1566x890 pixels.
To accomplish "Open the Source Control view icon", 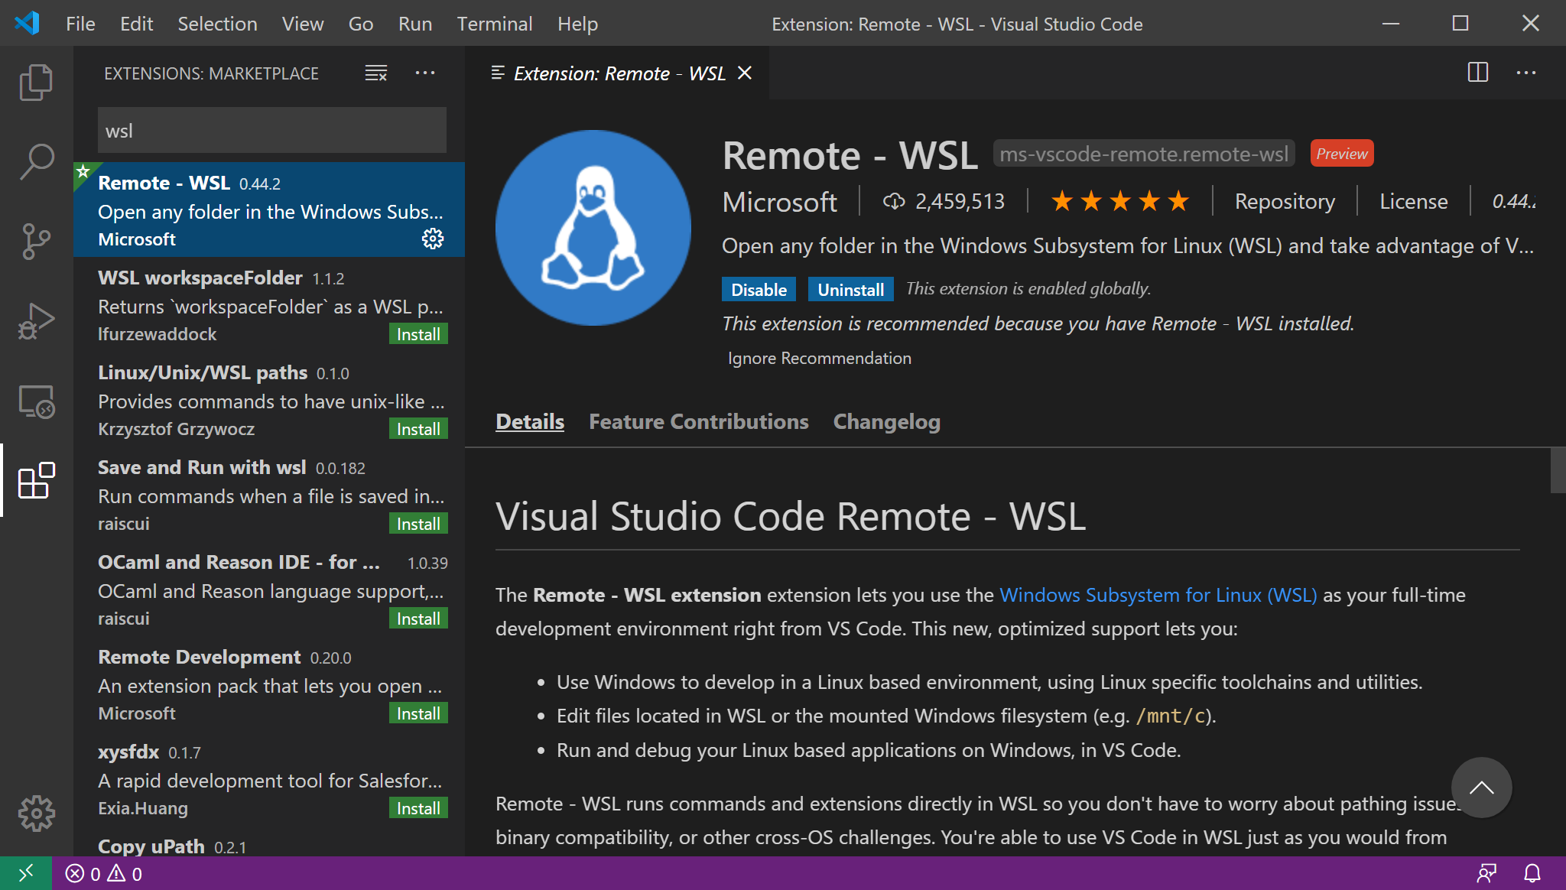I will 36,242.
